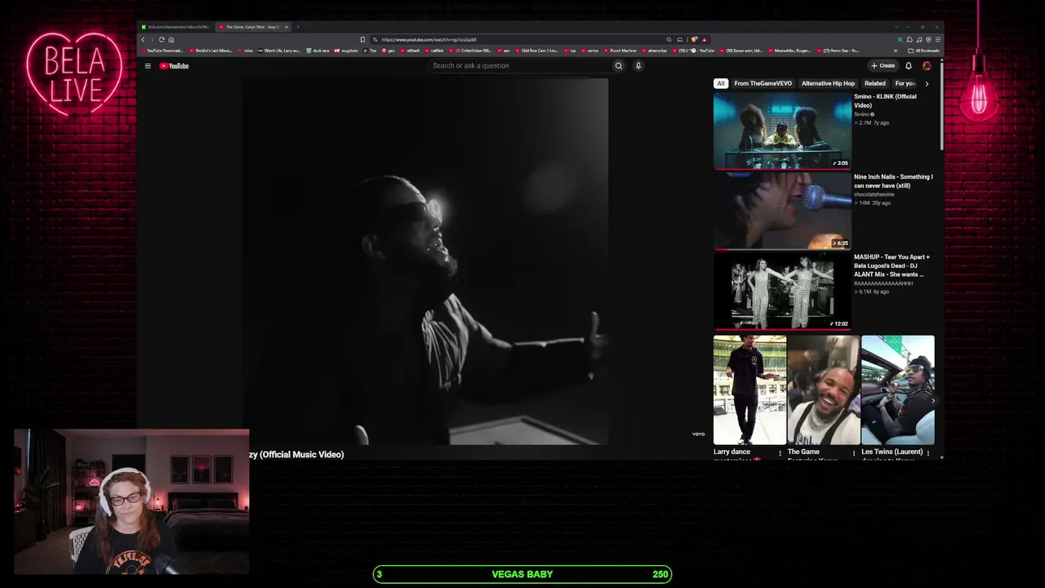Reload the current browser page
This screenshot has width=1045, height=588.
coord(162,39)
